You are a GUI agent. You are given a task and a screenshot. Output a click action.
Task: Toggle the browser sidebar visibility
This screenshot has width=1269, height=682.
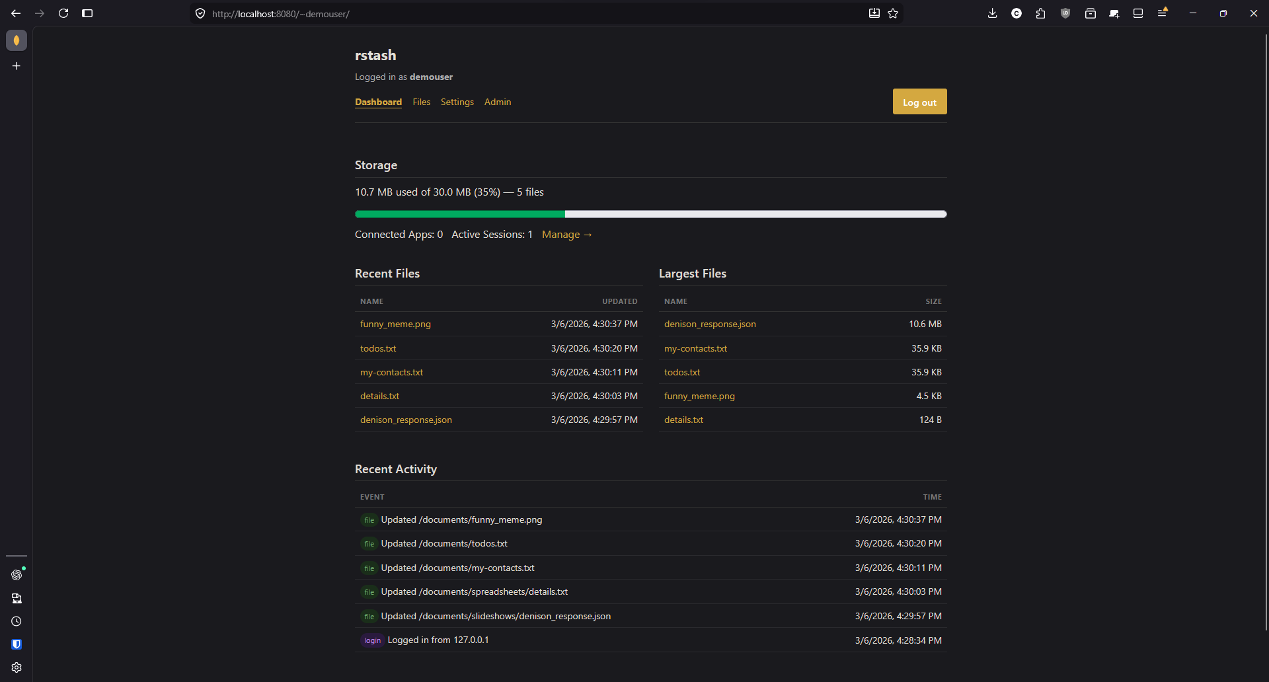point(87,13)
